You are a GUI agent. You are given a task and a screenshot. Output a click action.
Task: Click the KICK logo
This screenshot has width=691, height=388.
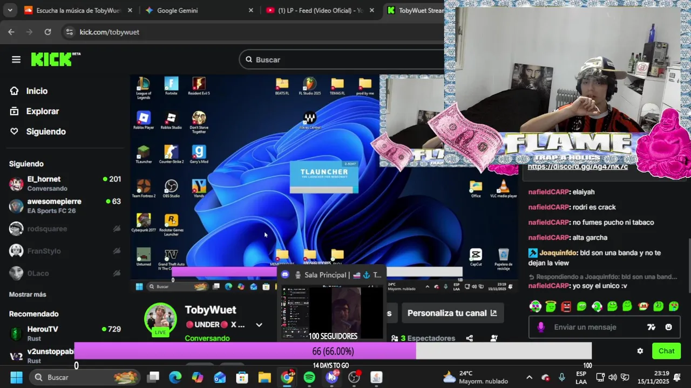56,59
